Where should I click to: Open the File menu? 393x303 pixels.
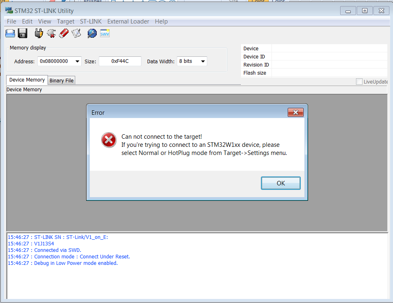click(x=11, y=21)
